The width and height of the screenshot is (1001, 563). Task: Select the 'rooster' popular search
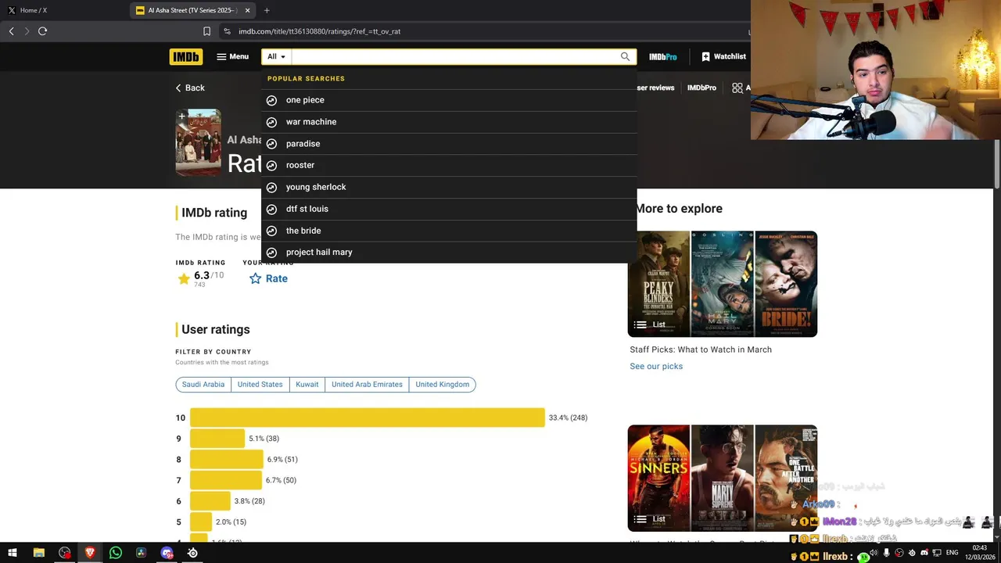[x=449, y=165]
